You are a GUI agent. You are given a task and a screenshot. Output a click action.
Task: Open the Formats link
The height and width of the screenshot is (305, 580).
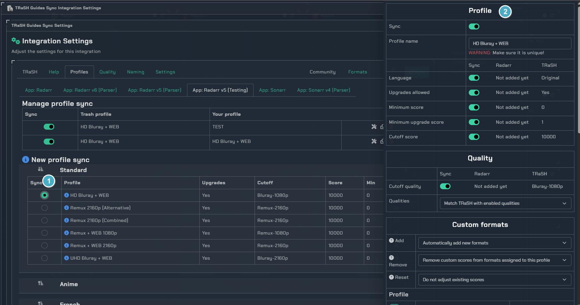pos(358,72)
